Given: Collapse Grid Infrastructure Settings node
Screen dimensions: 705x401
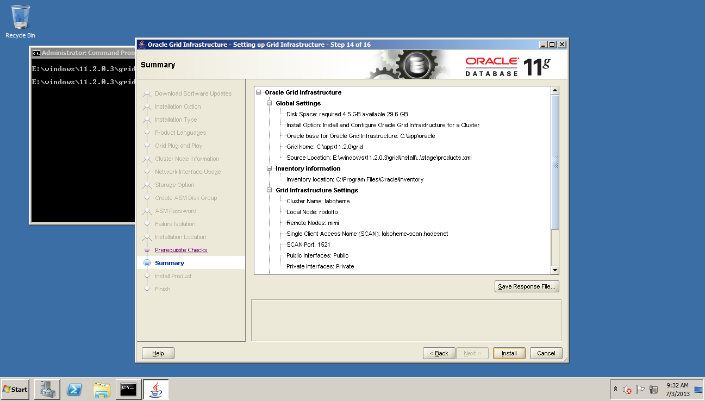Looking at the screenshot, I should tap(270, 190).
